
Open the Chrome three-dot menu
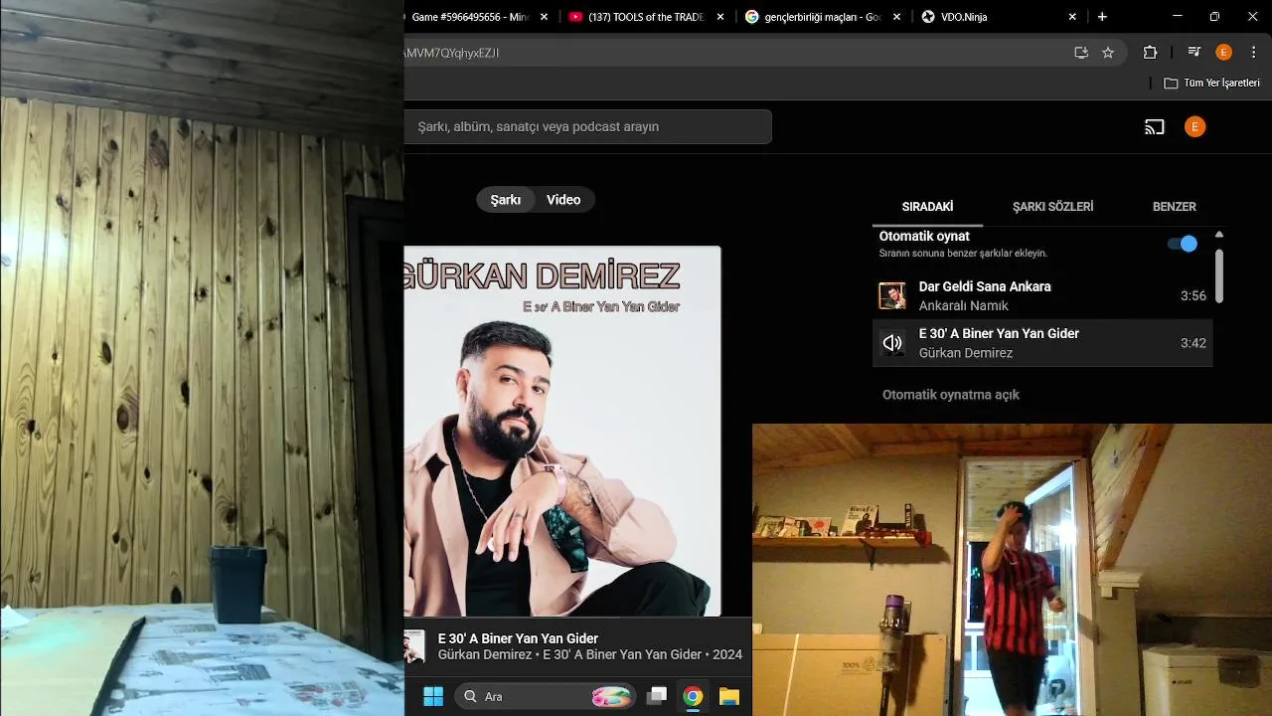(1253, 53)
